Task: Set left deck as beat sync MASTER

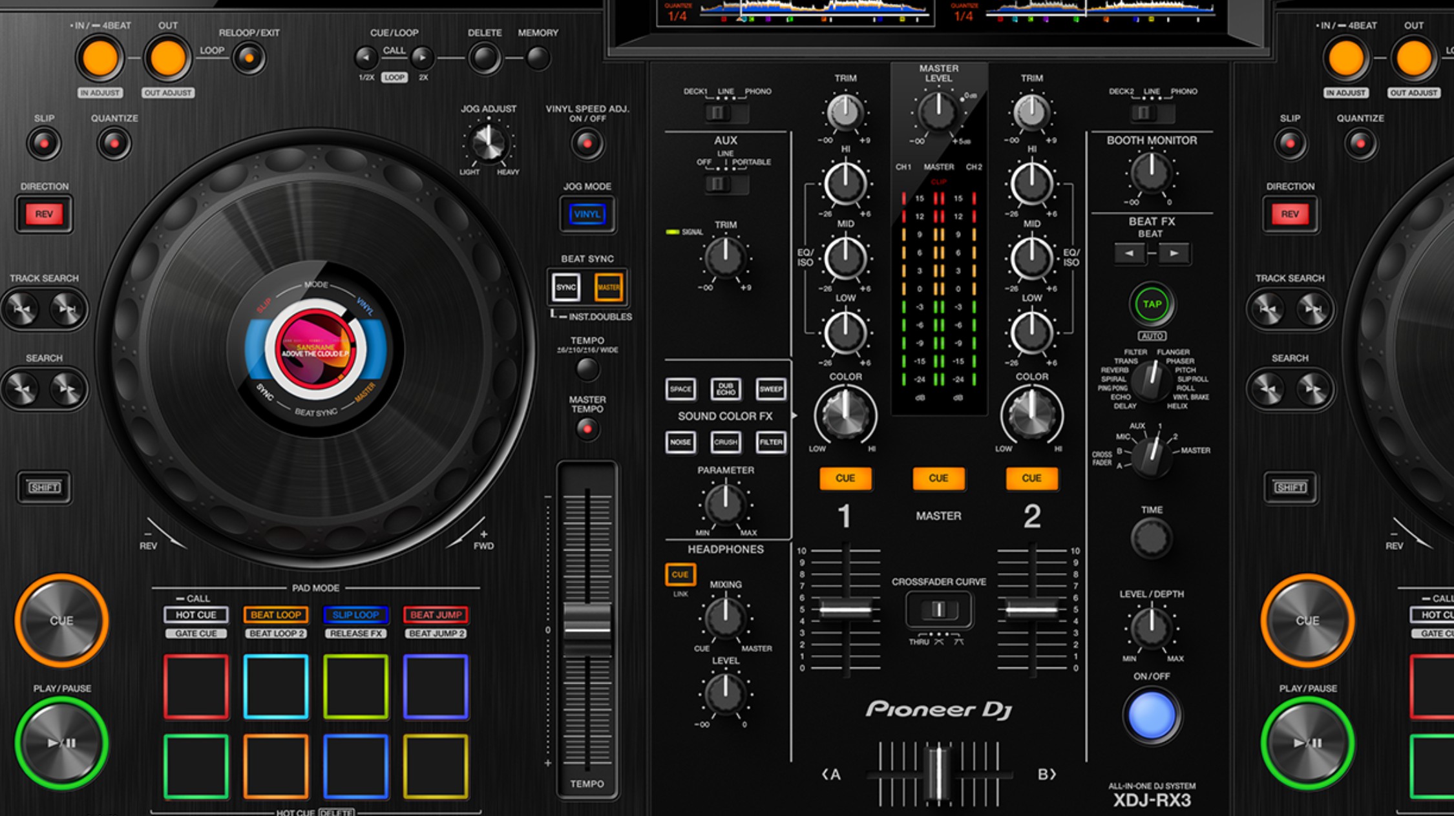Action: [x=607, y=288]
